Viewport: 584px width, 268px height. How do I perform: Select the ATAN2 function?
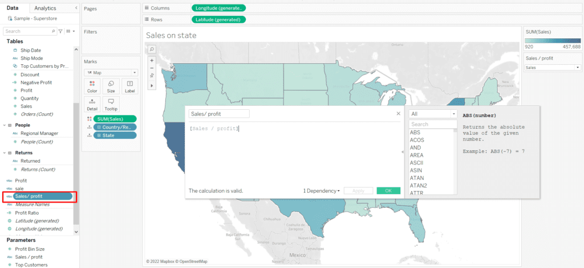point(418,185)
